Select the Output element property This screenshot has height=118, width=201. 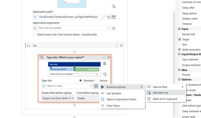(191, 65)
